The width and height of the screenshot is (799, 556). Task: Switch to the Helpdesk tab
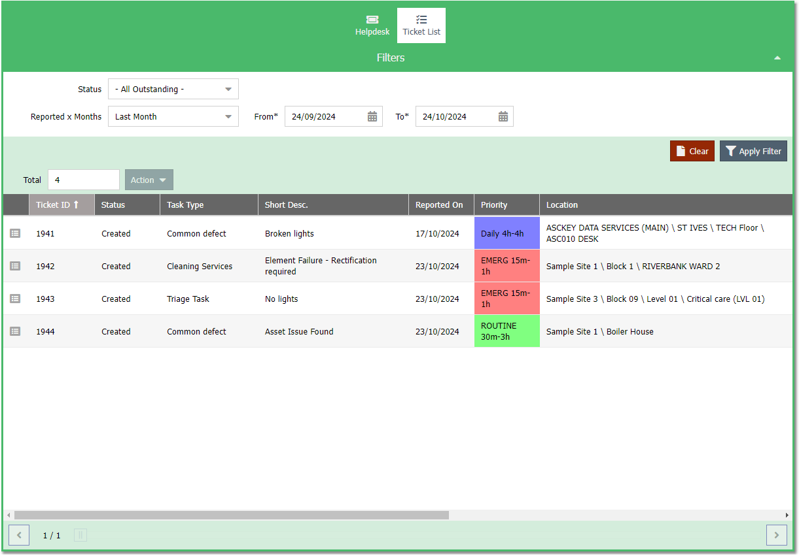point(372,25)
